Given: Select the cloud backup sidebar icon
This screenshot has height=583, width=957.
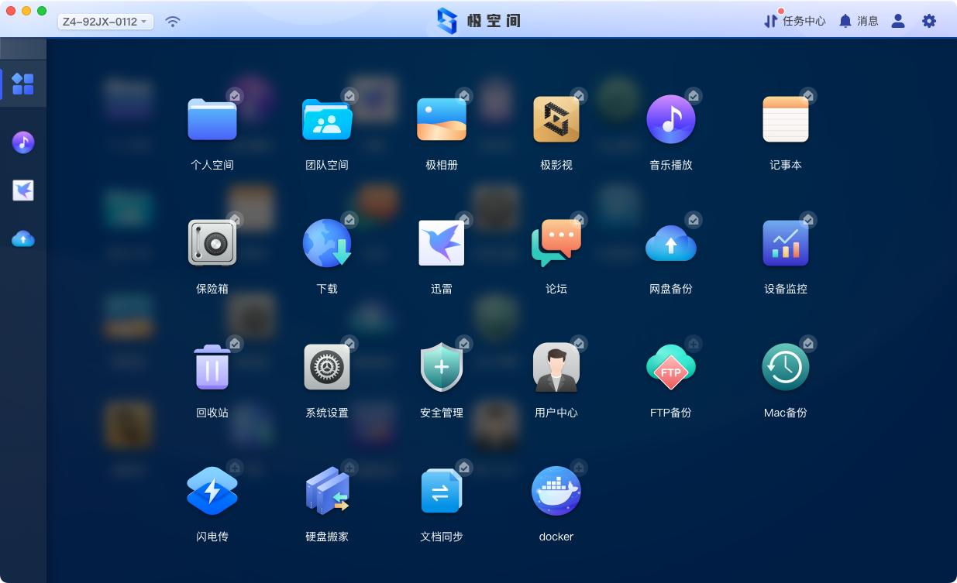Looking at the screenshot, I should [x=23, y=239].
